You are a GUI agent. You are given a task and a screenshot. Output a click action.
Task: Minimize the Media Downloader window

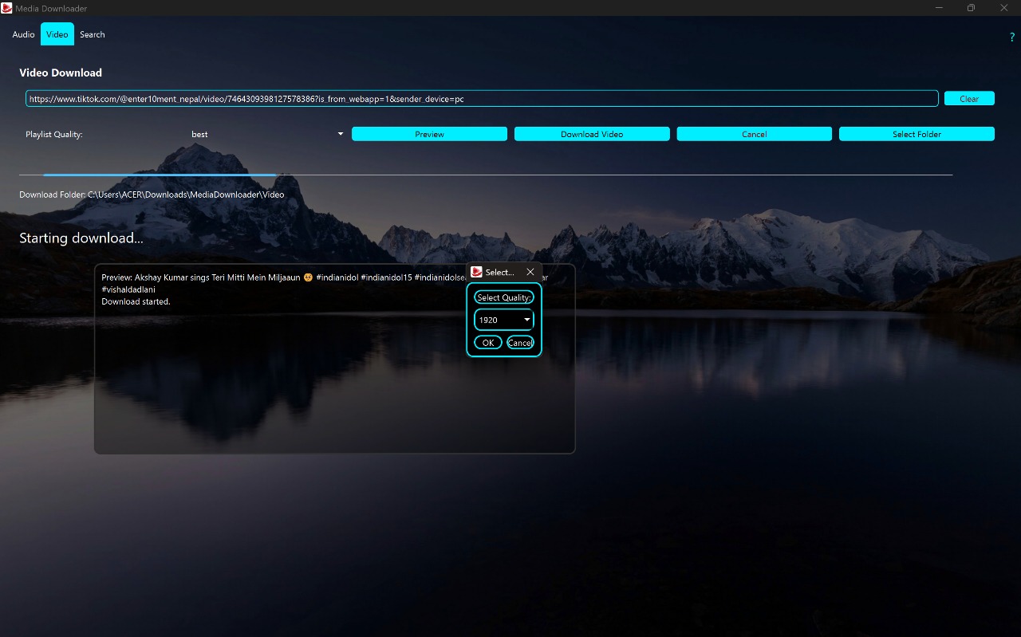pos(938,8)
